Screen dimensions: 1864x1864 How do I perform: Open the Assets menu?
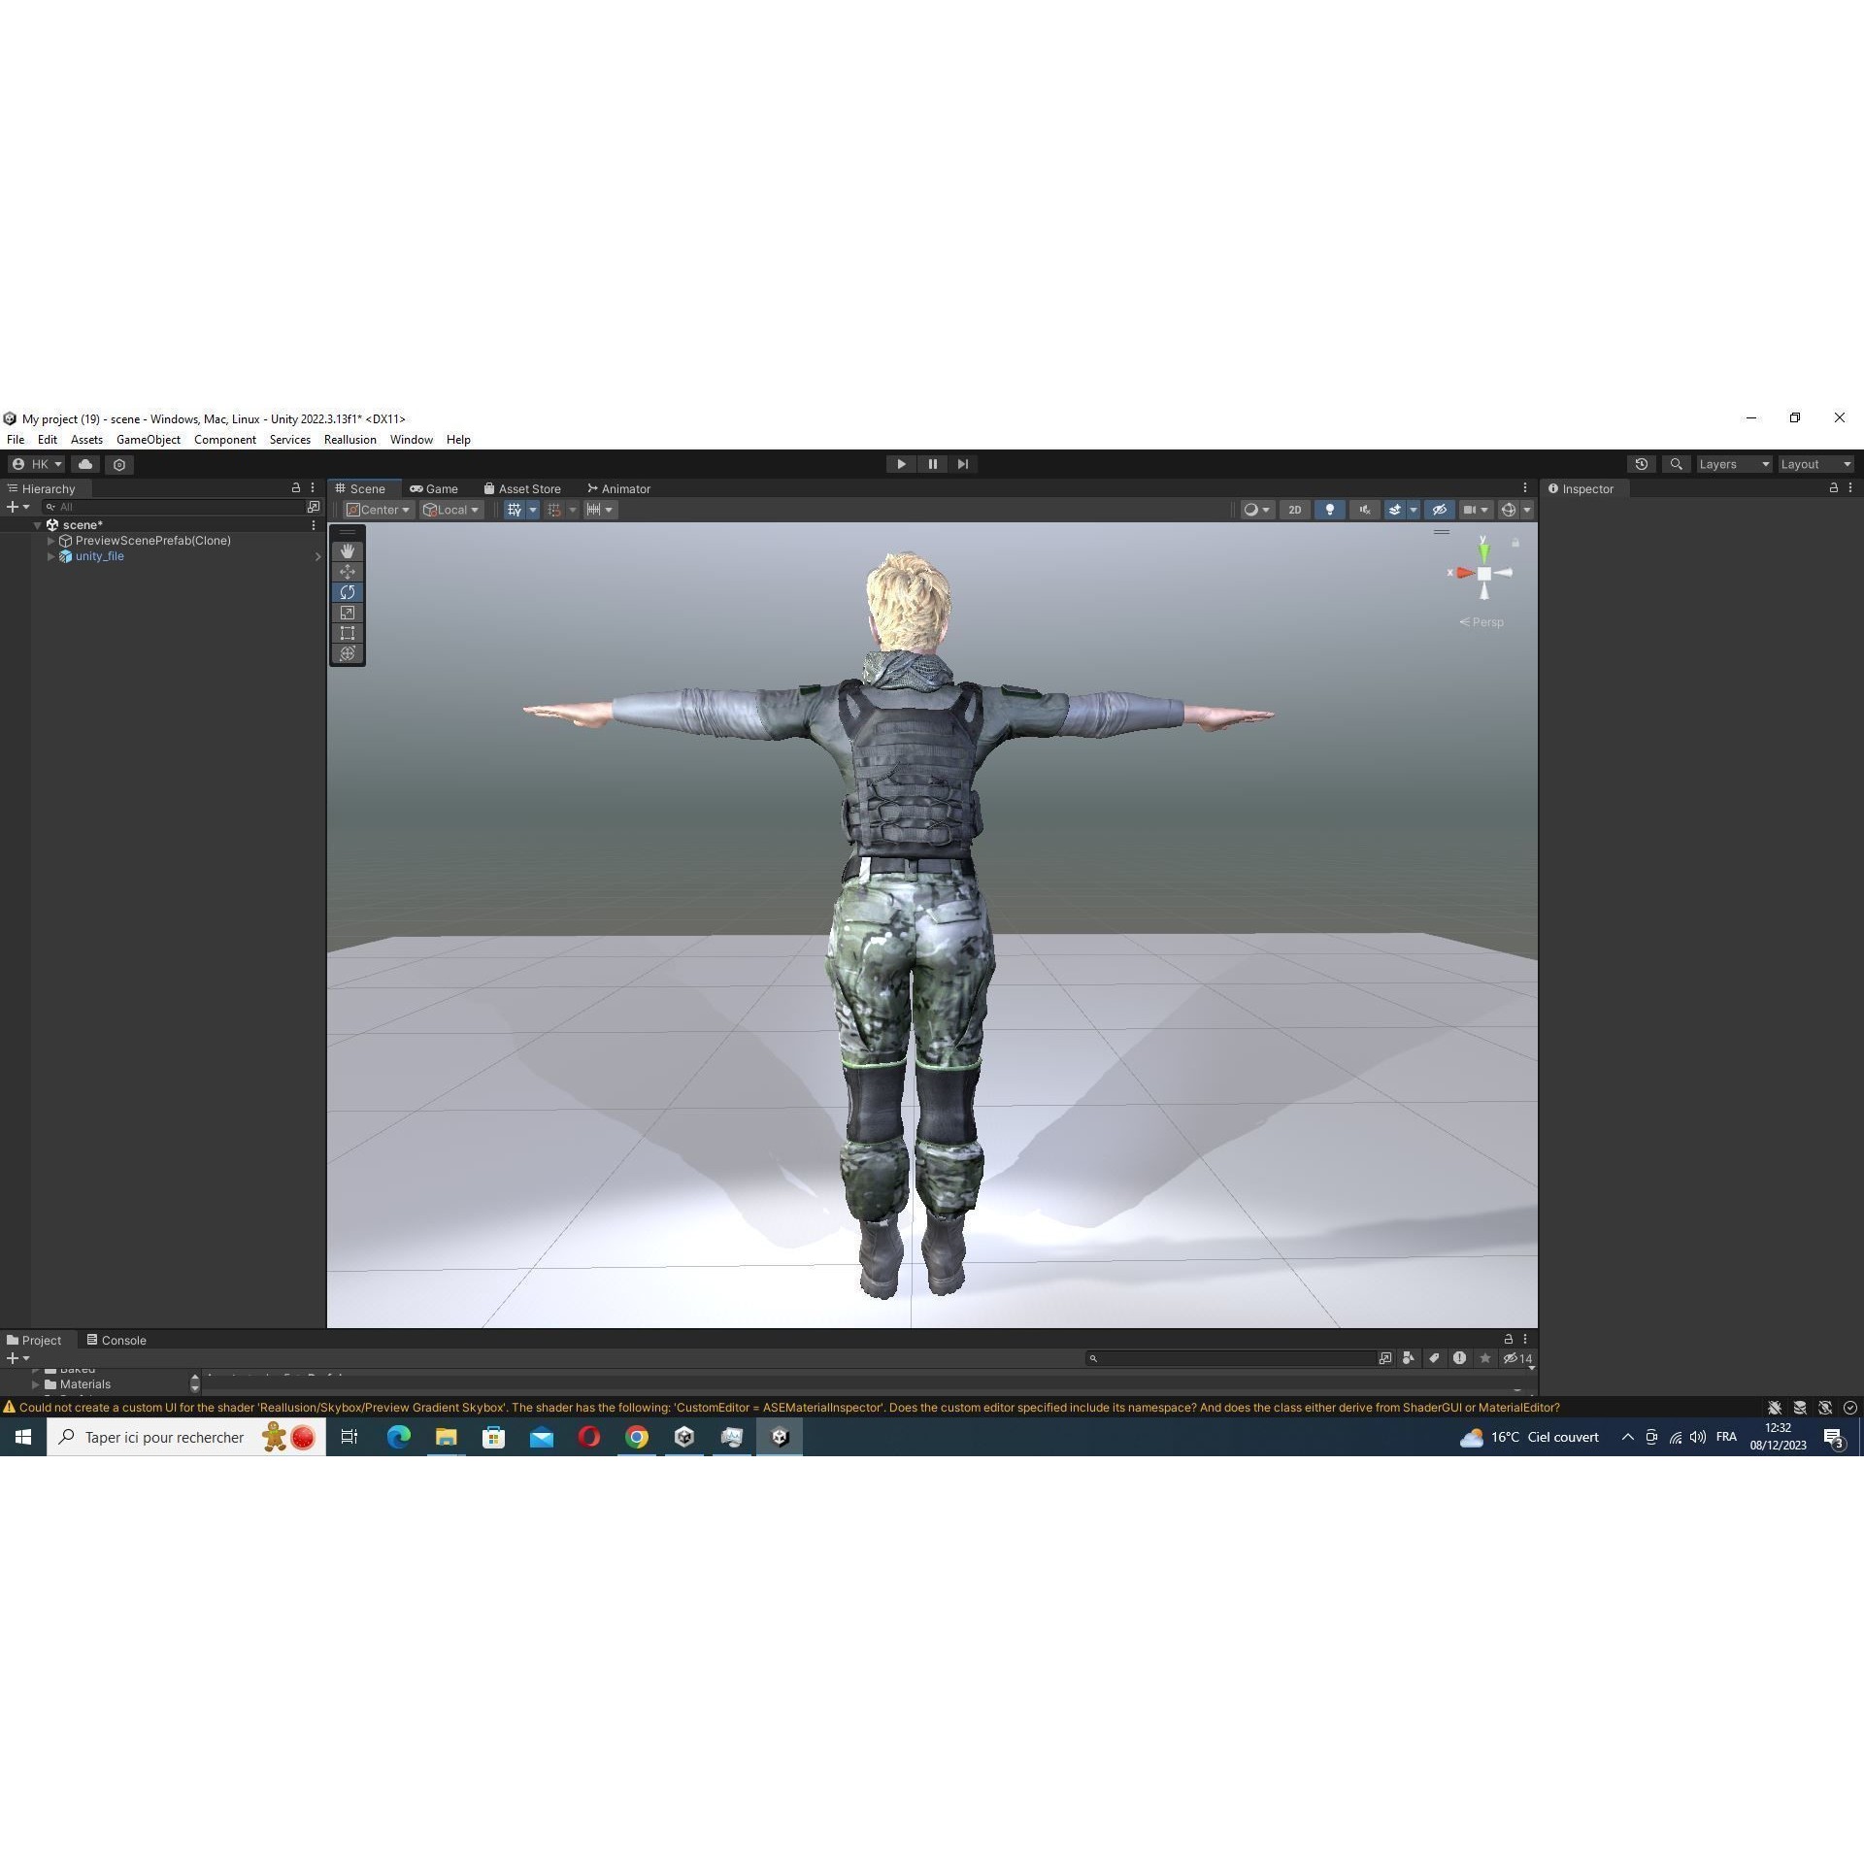86,440
